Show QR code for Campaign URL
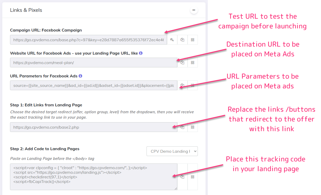Image resolution: width=321 pixels, height=195 pixels. 193,40
